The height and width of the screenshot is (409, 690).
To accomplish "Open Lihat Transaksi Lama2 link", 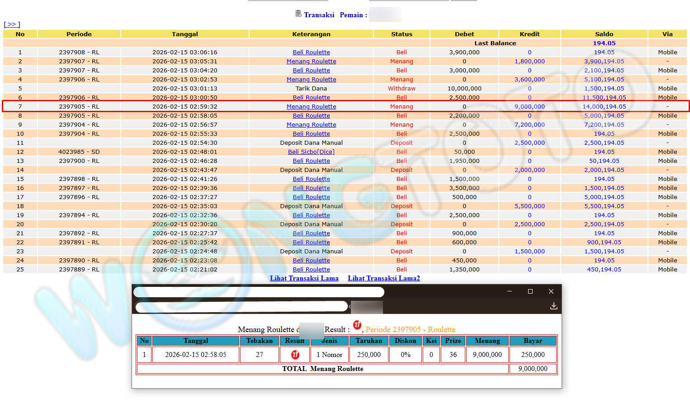I will [x=383, y=278].
